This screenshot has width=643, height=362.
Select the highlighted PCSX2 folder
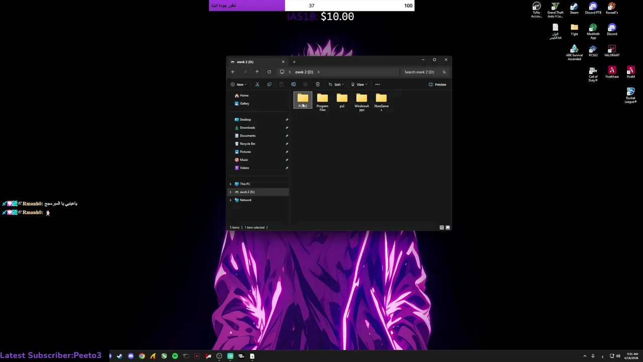(x=303, y=101)
